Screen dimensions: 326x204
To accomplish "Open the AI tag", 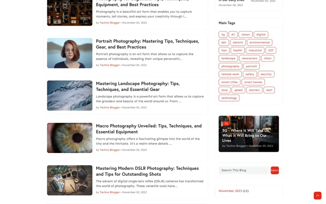I will [233, 35].
